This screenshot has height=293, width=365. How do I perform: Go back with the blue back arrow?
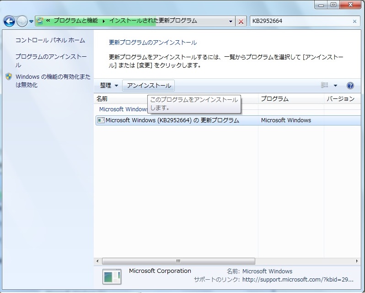(9, 22)
